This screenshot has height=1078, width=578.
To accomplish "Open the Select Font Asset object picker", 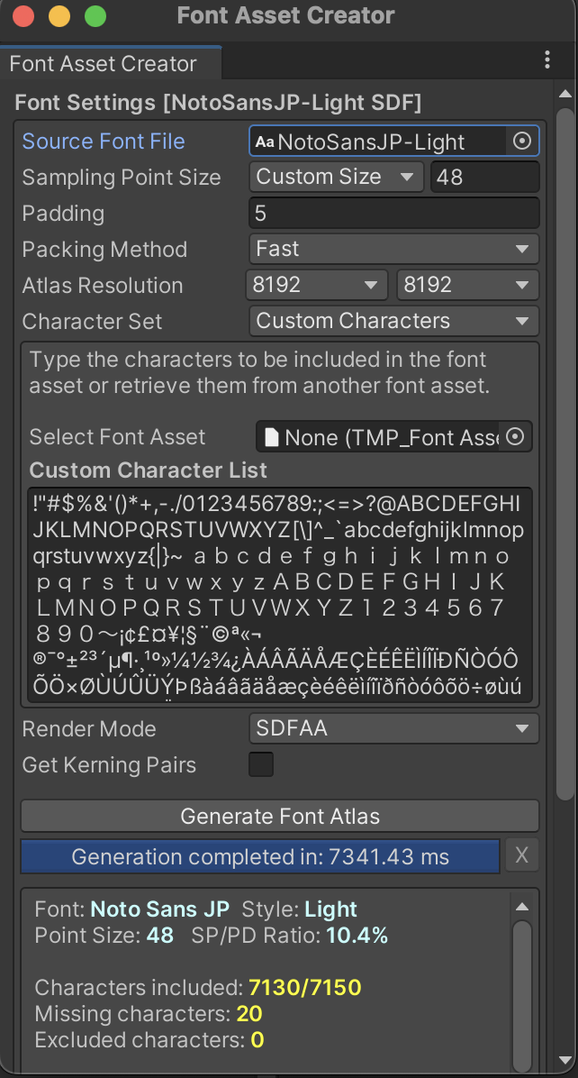I will click(x=516, y=436).
